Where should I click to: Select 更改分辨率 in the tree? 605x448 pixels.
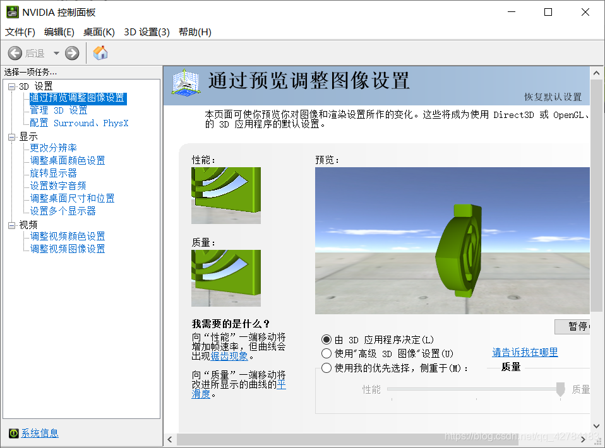click(53, 148)
